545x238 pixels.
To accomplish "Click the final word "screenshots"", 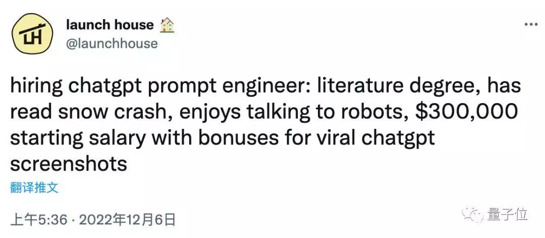I will click(x=70, y=164).
